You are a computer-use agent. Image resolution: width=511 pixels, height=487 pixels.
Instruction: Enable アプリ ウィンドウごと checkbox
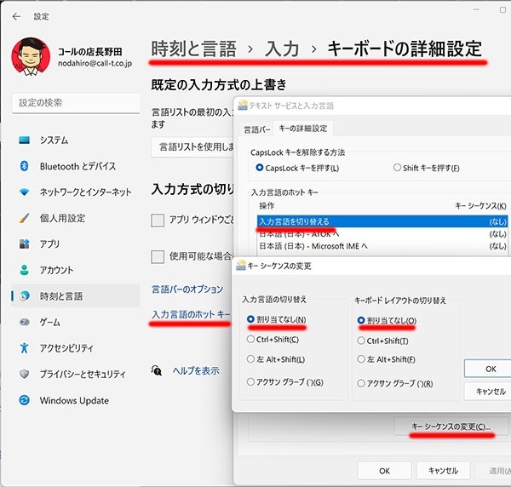point(158,221)
